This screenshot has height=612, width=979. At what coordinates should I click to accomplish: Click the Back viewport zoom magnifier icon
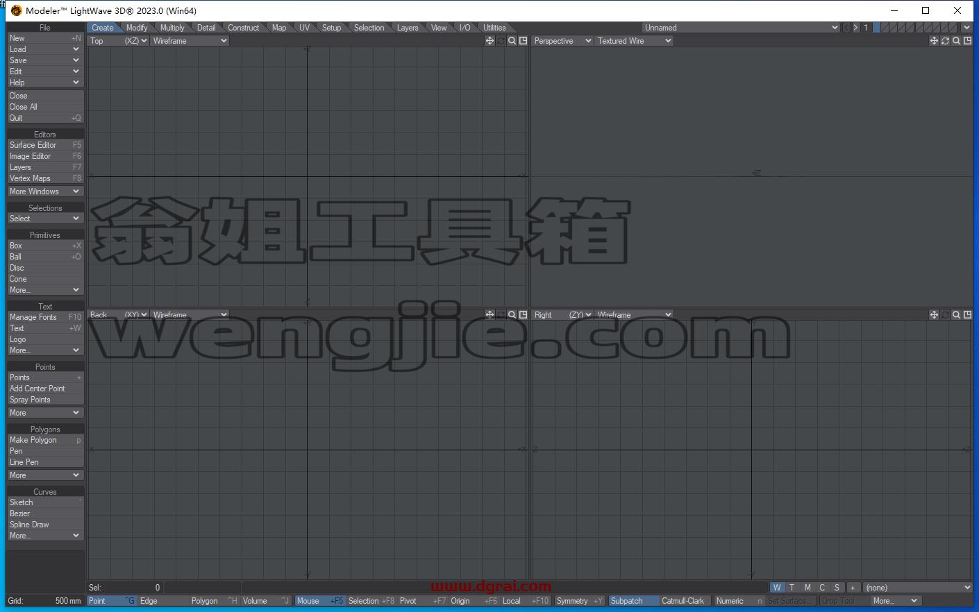point(512,315)
